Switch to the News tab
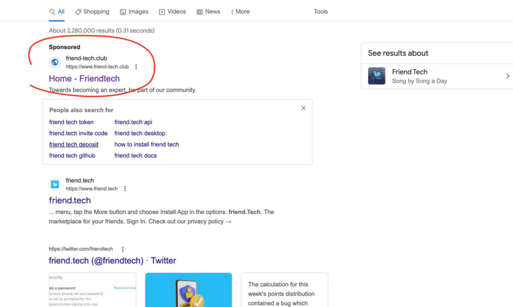The image size is (513, 307). (x=208, y=12)
